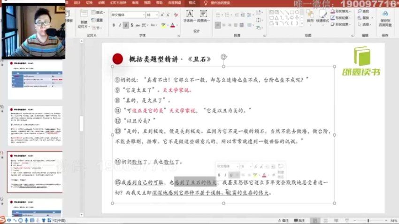
Task: Open the Transitions ribbon tab
Action: [89, 2]
